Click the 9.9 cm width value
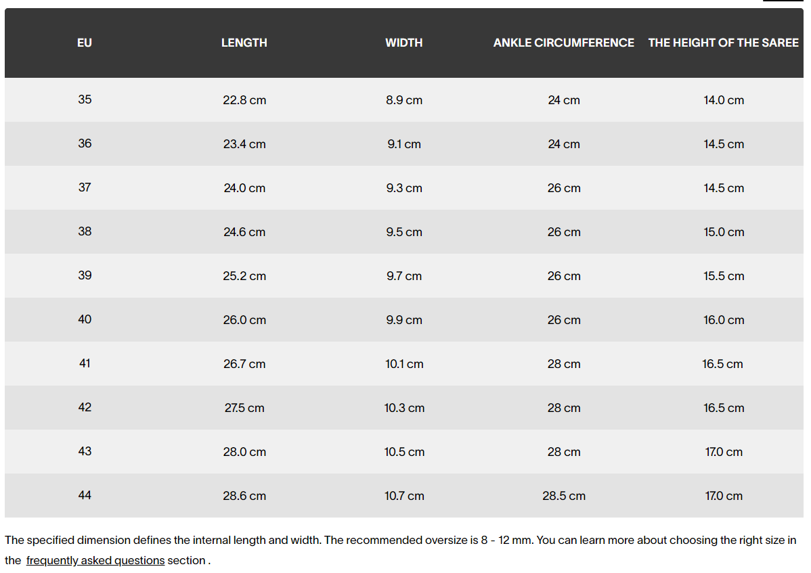 [404, 320]
